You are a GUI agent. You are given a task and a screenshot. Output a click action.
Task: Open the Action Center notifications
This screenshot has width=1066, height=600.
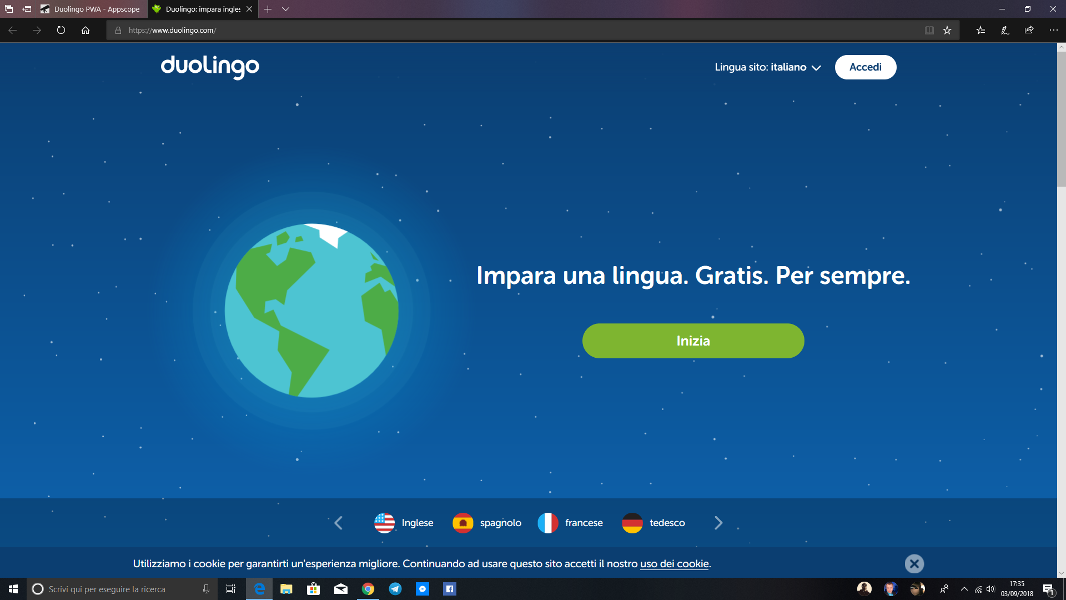[x=1048, y=589]
